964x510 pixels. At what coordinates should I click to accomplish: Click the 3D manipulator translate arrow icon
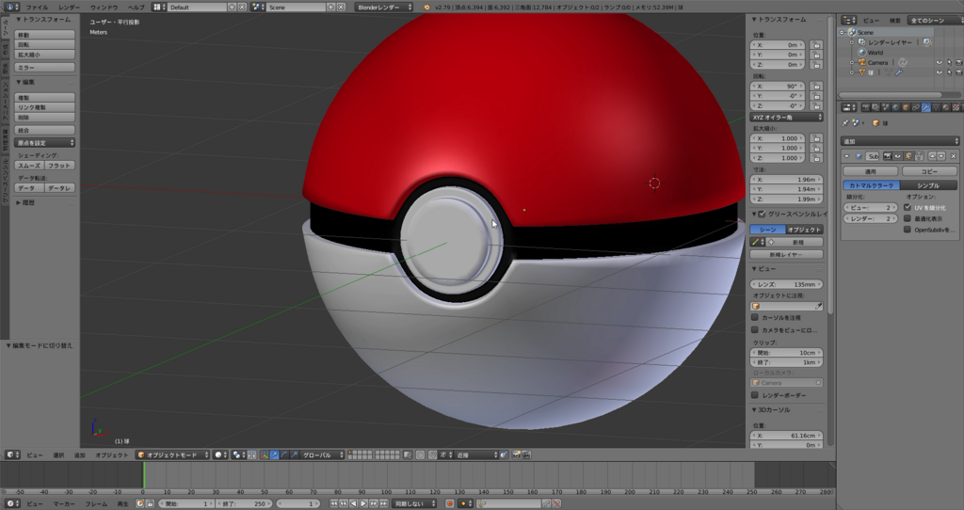pyautogui.click(x=274, y=455)
